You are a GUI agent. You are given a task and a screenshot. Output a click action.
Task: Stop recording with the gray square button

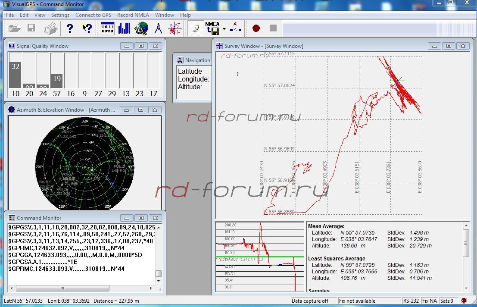point(273,28)
